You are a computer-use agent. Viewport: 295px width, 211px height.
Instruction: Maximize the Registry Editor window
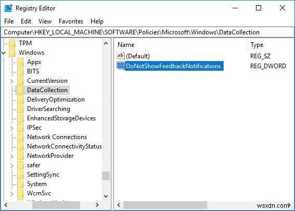(259, 8)
